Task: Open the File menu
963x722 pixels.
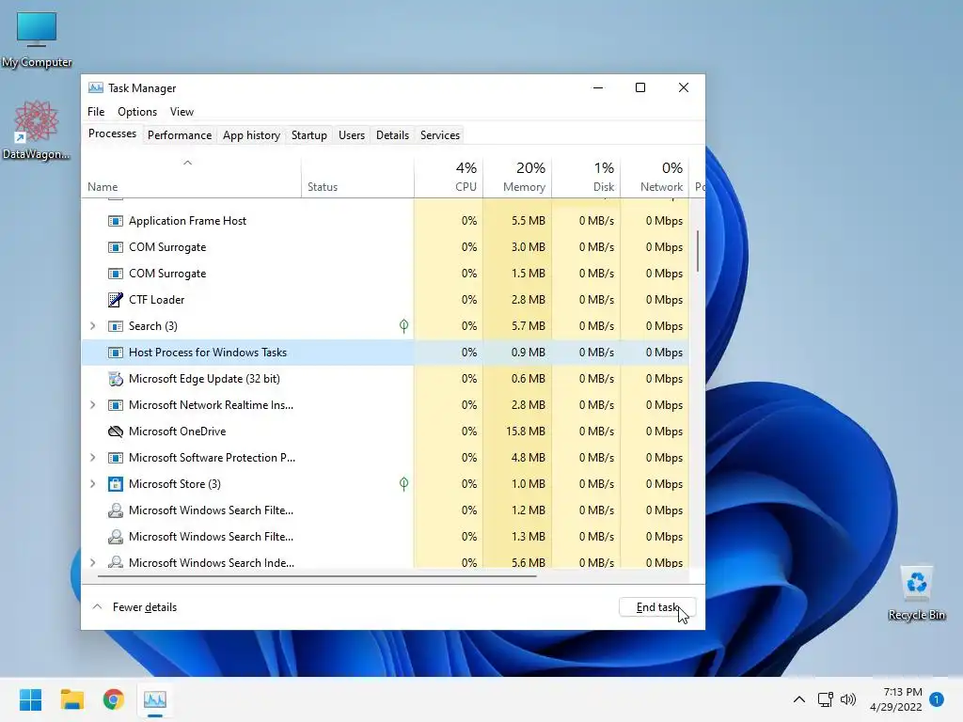Action: click(x=96, y=112)
